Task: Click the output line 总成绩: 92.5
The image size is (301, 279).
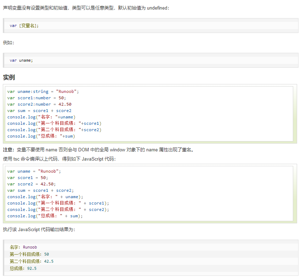Action: pyautogui.click(x=23, y=268)
